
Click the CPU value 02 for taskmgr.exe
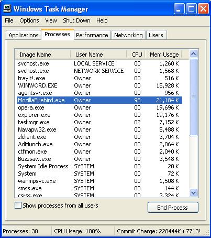(137, 122)
